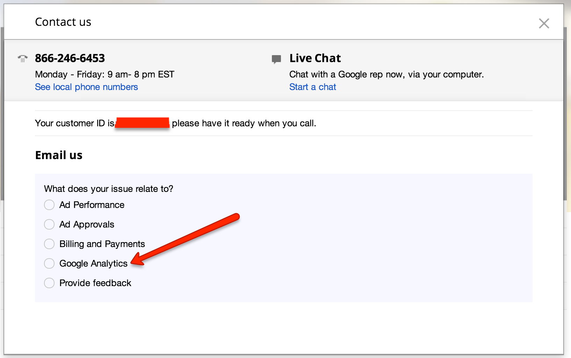Click the Email us heading
This screenshot has width=571, height=358.
(59, 155)
